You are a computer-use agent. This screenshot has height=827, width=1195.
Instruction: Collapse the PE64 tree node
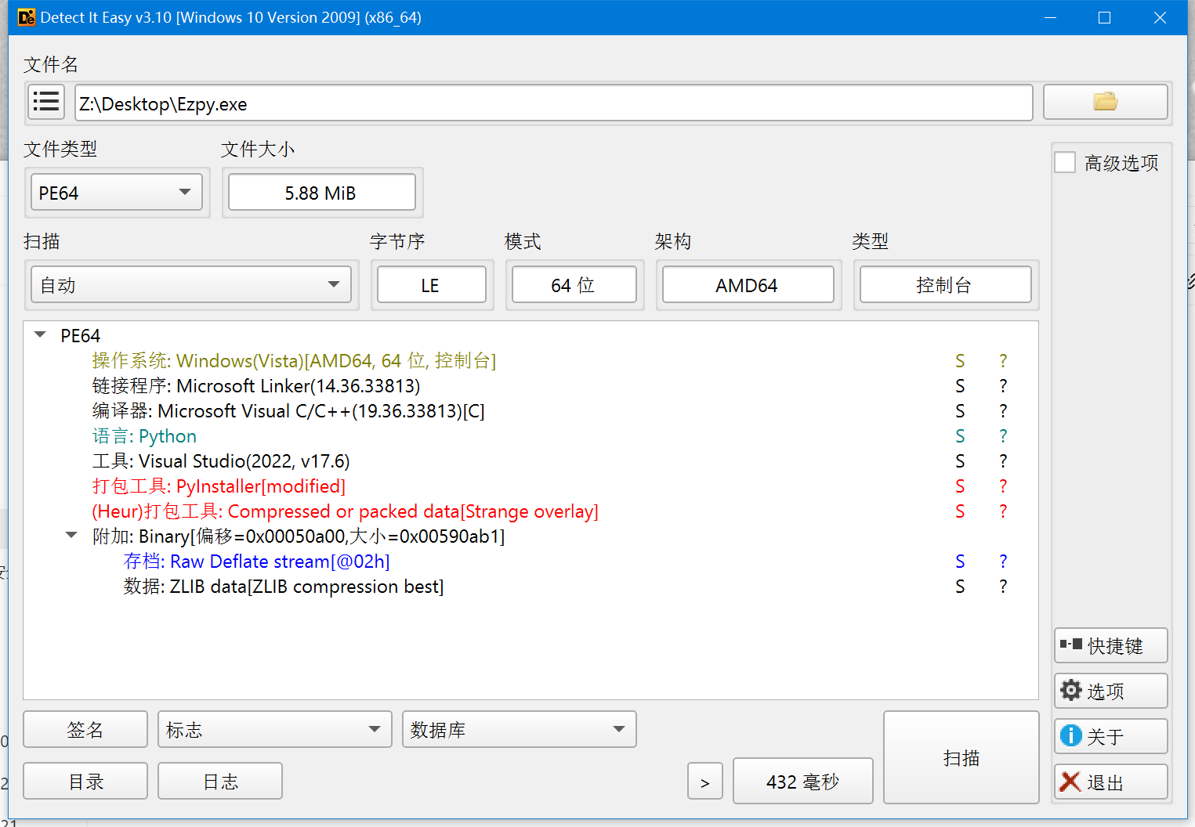(40, 335)
